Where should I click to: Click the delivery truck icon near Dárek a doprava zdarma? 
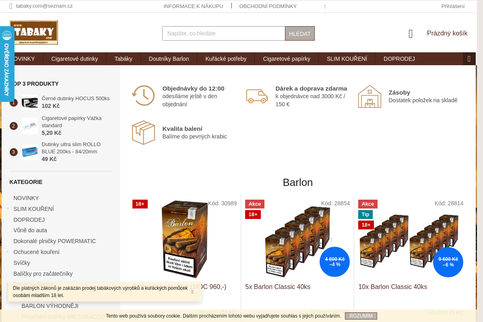tap(257, 96)
